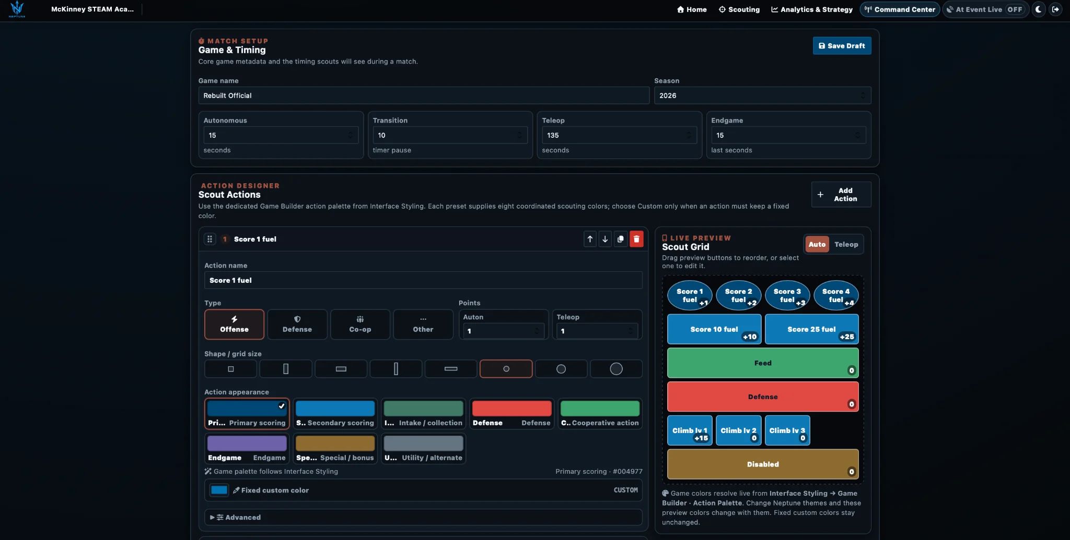
Task: Open Scouting menu
Action: (739, 9)
